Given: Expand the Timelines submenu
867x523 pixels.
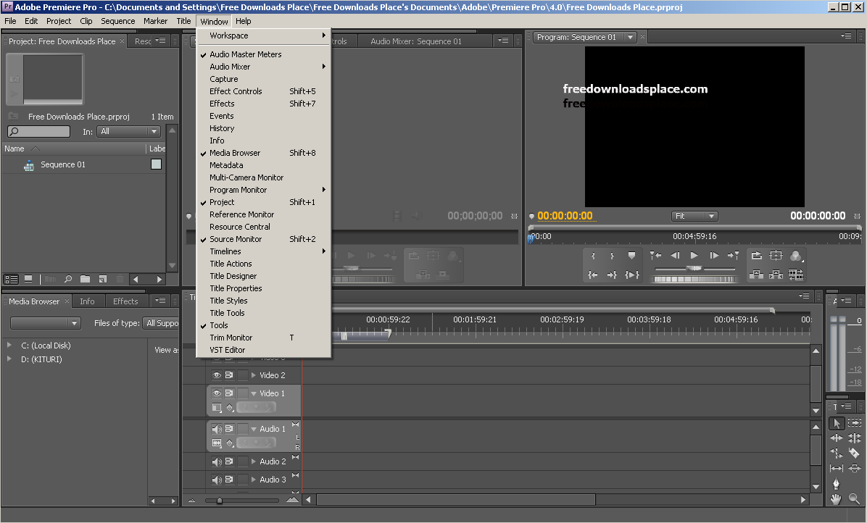Looking at the screenshot, I should pyautogui.click(x=265, y=251).
